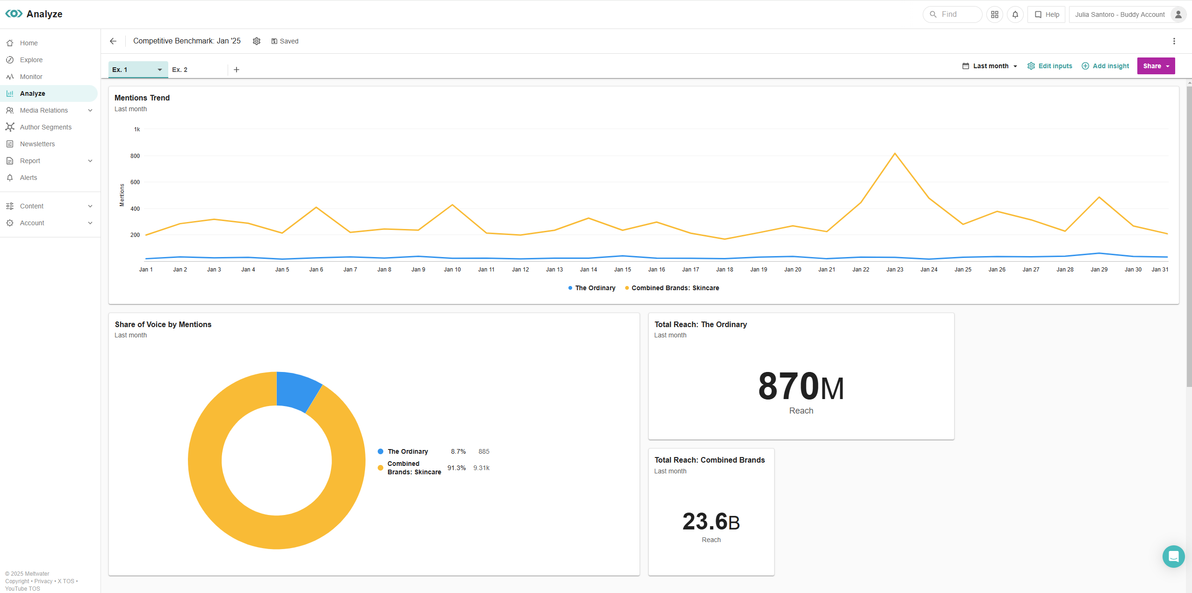Image resolution: width=1192 pixels, height=593 pixels.
Task: Switch to the Ex. 2 tab
Action: click(x=180, y=70)
